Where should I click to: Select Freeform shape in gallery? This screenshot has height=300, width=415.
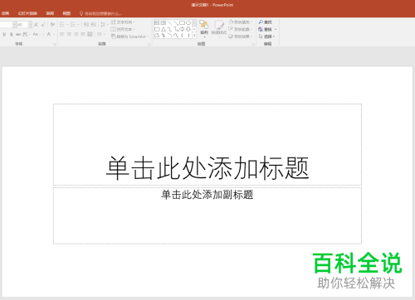coord(157,36)
